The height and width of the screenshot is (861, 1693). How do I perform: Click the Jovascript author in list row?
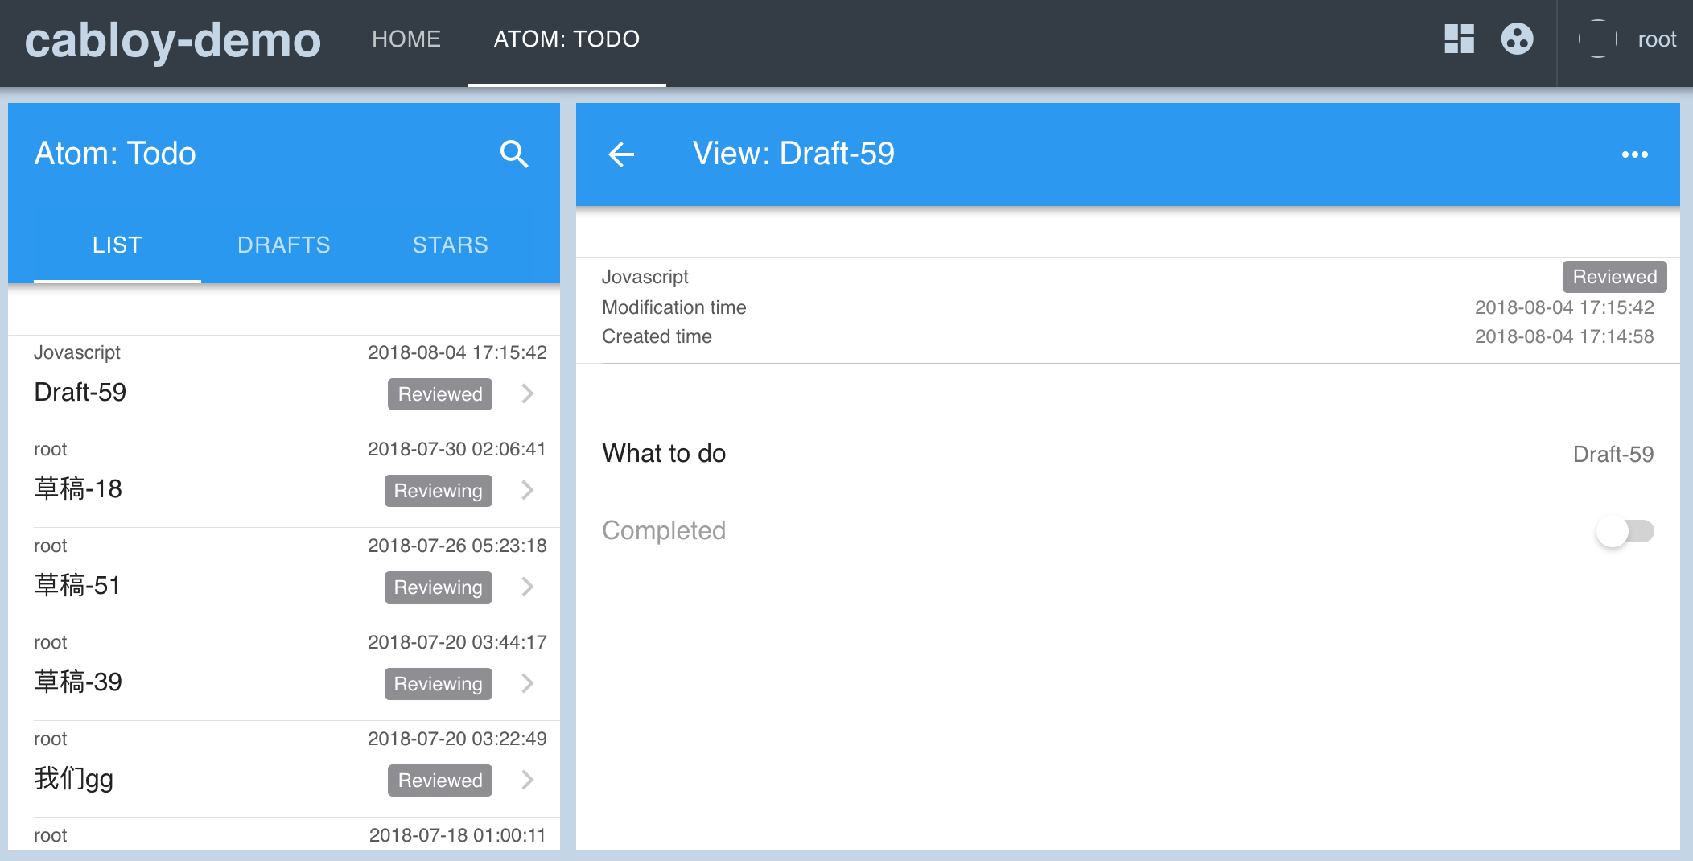point(77,352)
